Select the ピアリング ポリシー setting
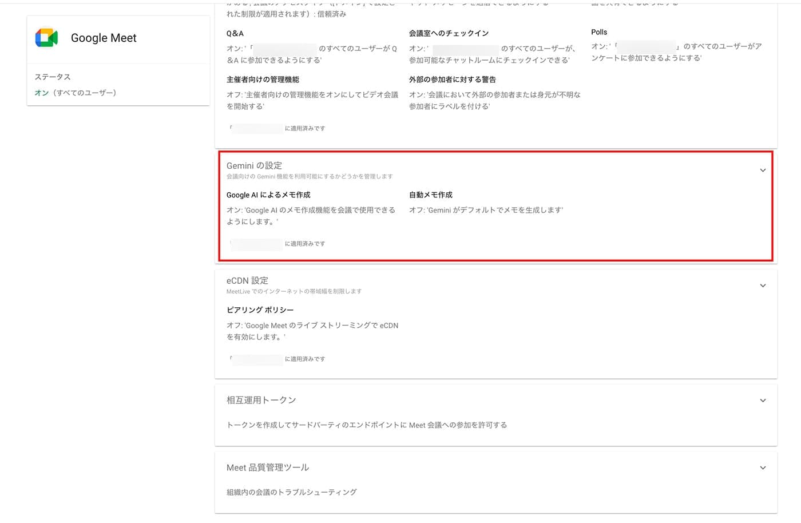801x523 pixels. click(260, 310)
